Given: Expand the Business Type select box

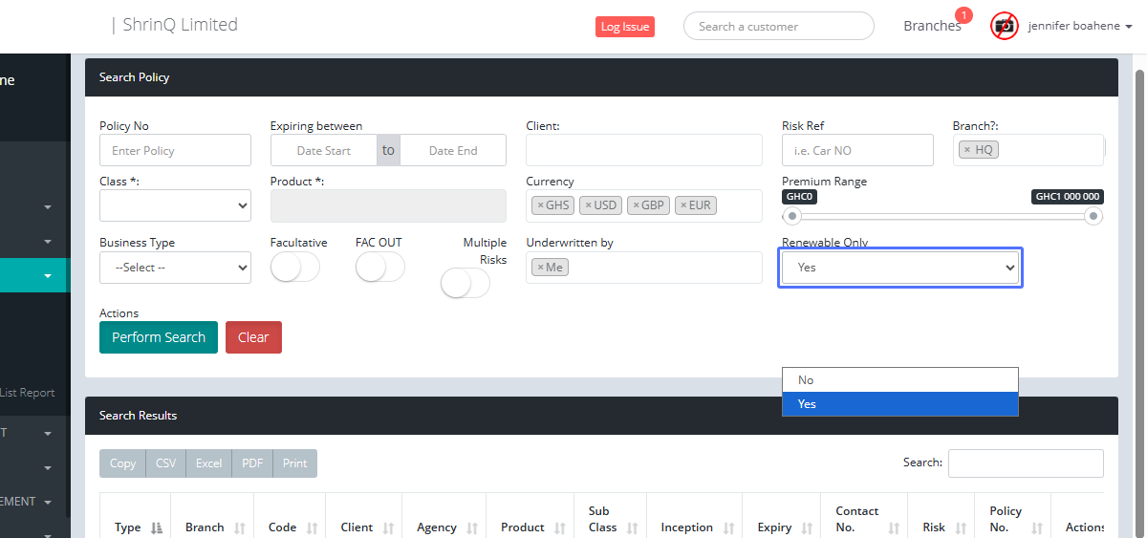Looking at the screenshot, I should coord(175,268).
